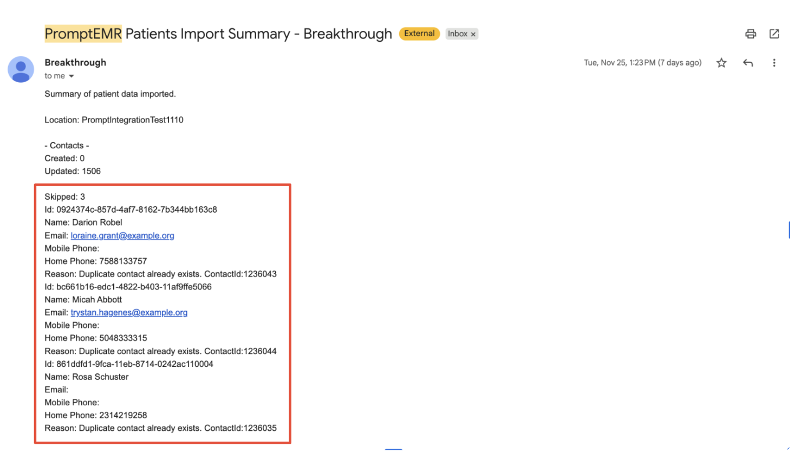Click the 'Name: Darion Robel' line

tap(83, 222)
